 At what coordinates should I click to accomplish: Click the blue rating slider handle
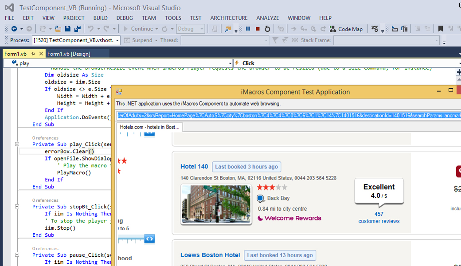pyautogui.click(x=149, y=239)
